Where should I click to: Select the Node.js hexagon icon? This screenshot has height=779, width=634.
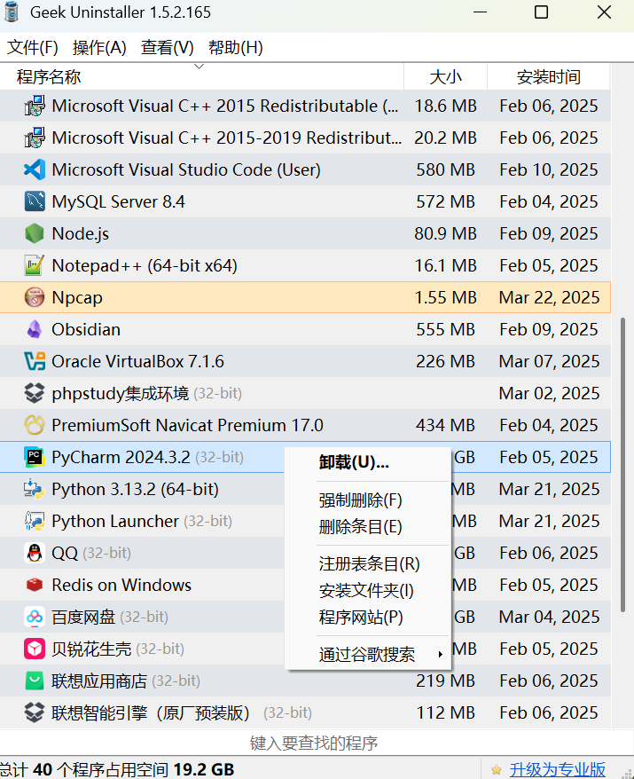coord(35,233)
